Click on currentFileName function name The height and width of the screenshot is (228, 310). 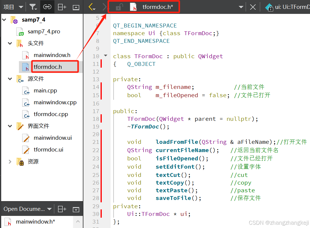pyautogui.click(x=182, y=150)
